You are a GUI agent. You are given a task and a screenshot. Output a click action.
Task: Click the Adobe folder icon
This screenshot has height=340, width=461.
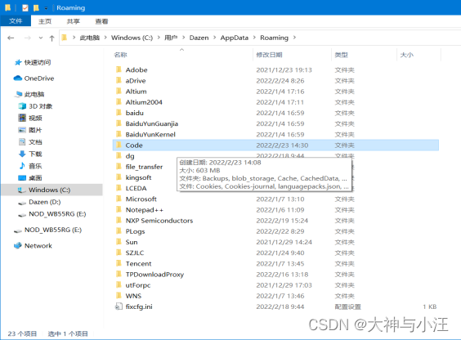119,69
